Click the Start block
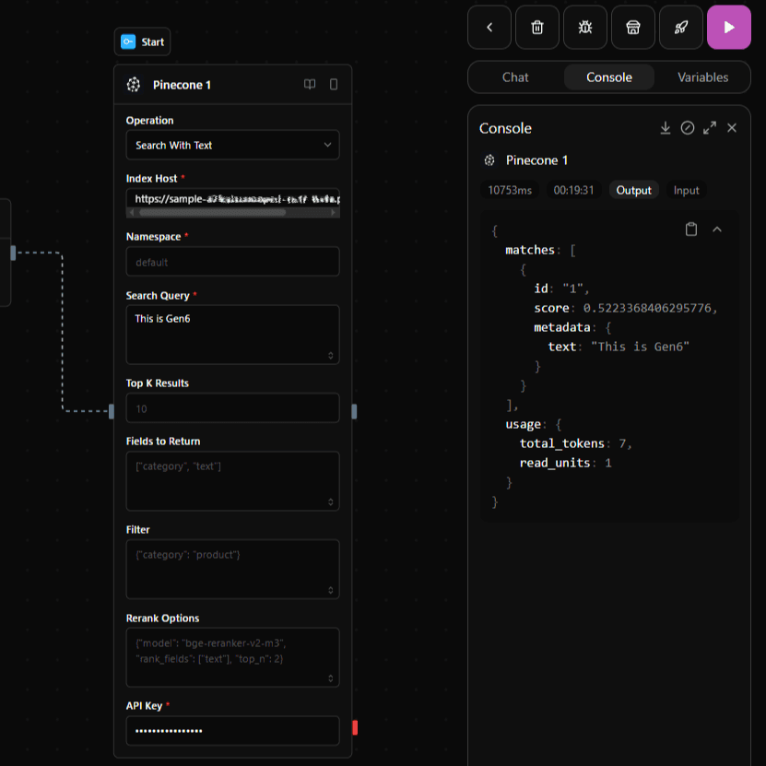This screenshot has height=766, width=766. (143, 41)
